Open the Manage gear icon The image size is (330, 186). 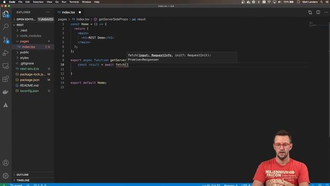(6, 176)
